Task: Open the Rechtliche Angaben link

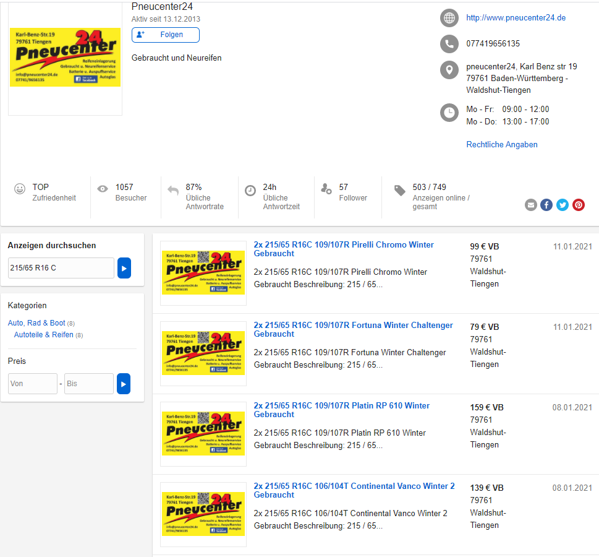Action: pyautogui.click(x=501, y=145)
